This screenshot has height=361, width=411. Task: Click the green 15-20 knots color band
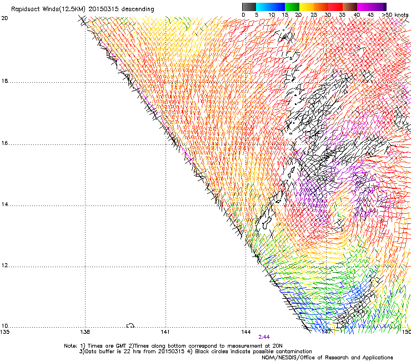pos(292,7)
